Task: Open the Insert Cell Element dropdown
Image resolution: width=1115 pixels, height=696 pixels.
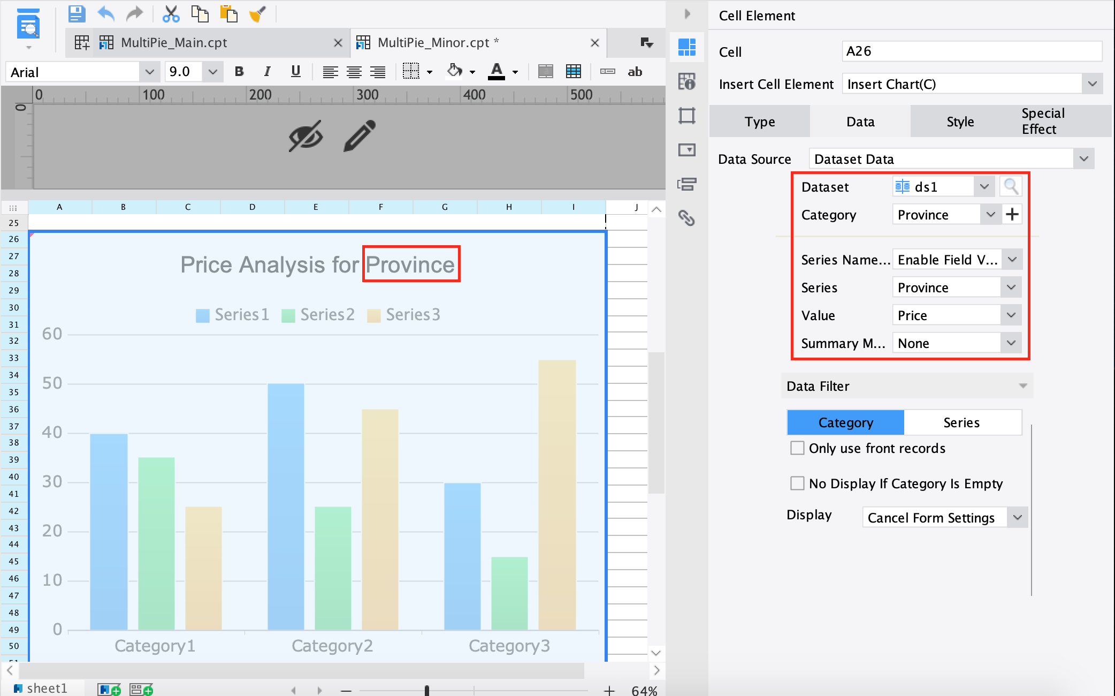Action: tap(1091, 84)
